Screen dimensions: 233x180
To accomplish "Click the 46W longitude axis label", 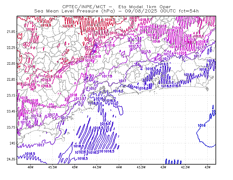I will coord(31,167).
